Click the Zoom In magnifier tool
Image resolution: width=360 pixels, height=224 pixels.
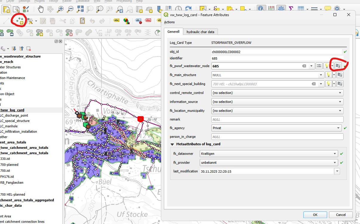[x=60, y=9]
